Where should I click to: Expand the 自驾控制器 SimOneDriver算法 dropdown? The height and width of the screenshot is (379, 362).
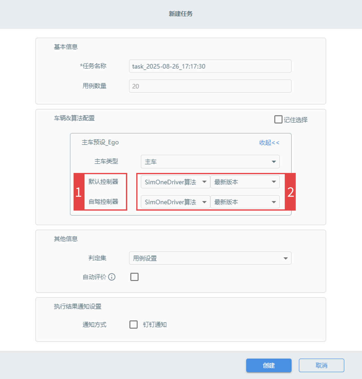click(175, 202)
